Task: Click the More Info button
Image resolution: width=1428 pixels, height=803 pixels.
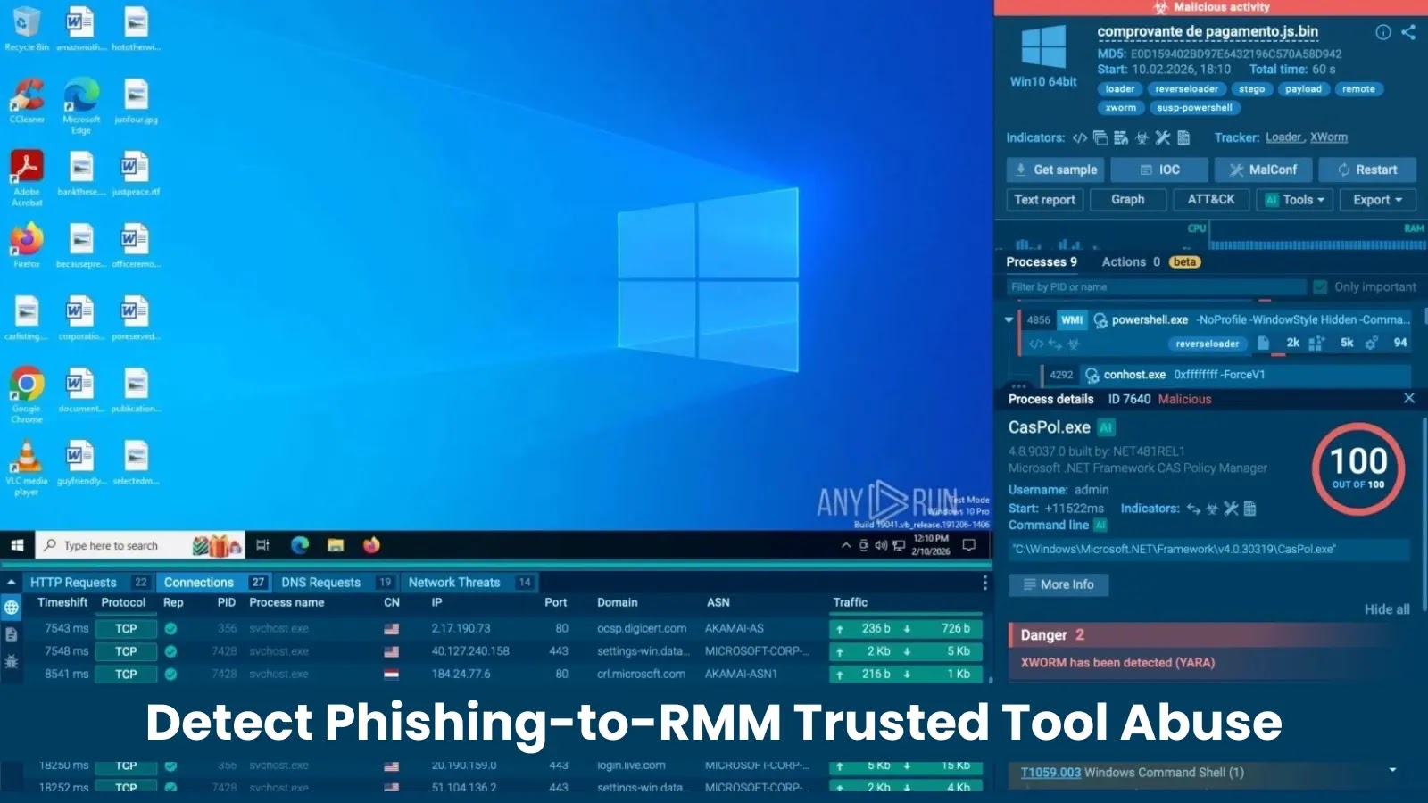Action: tap(1059, 584)
